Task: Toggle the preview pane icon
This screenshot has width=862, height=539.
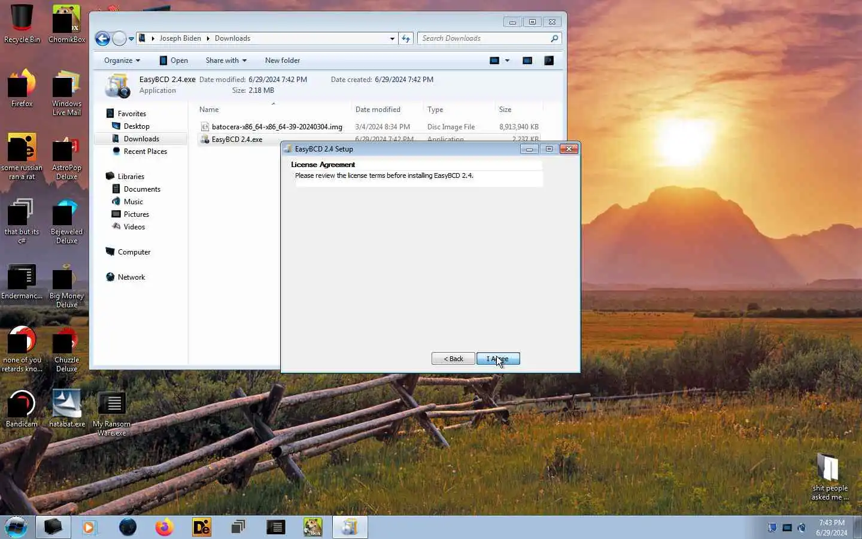Action: (x=527, y=60)
